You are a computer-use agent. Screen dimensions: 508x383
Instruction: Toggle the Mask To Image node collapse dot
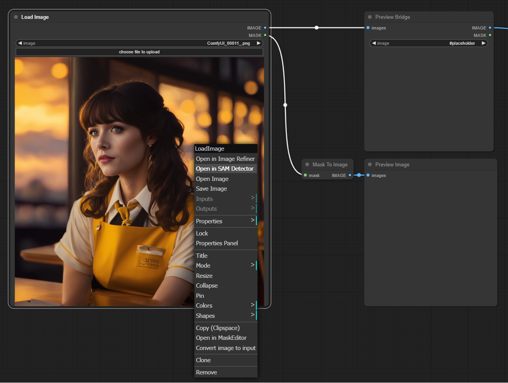click(307, 165)
